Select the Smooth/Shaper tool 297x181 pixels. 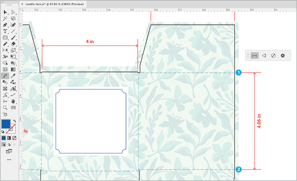(5, 95)
